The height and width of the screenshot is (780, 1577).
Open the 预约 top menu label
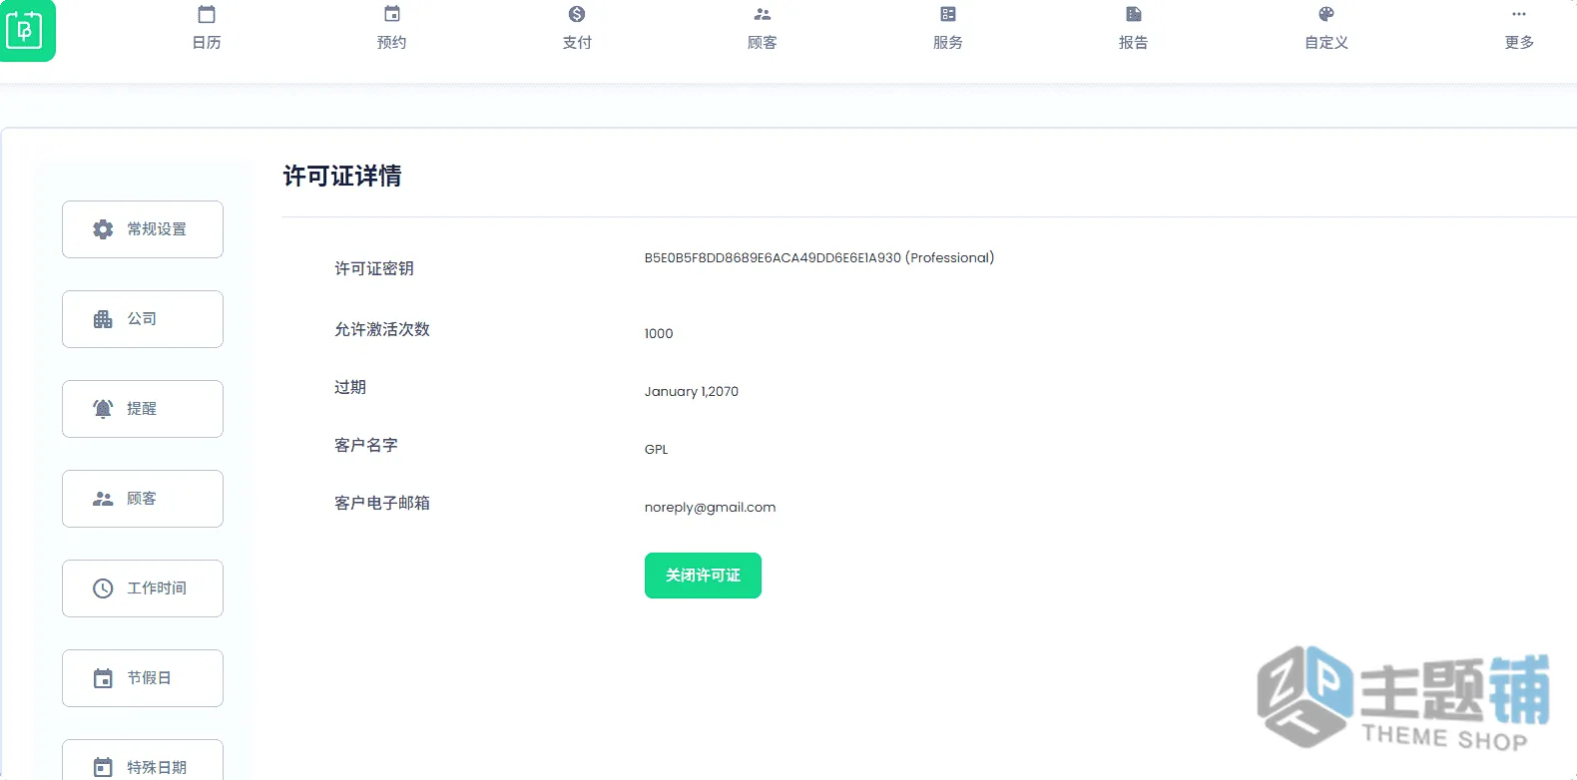(x=392, y=42)
